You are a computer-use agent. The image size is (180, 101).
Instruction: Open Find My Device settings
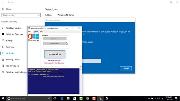click(13, 59)
